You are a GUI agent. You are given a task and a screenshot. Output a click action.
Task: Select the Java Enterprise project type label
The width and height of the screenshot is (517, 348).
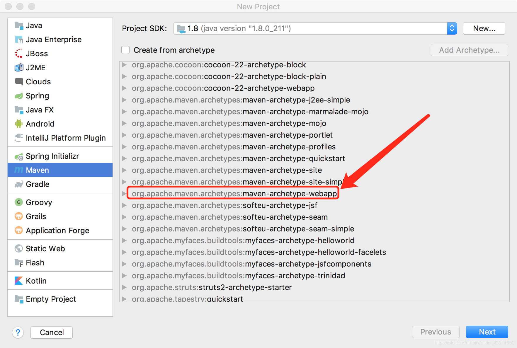(x=54, y=40)
